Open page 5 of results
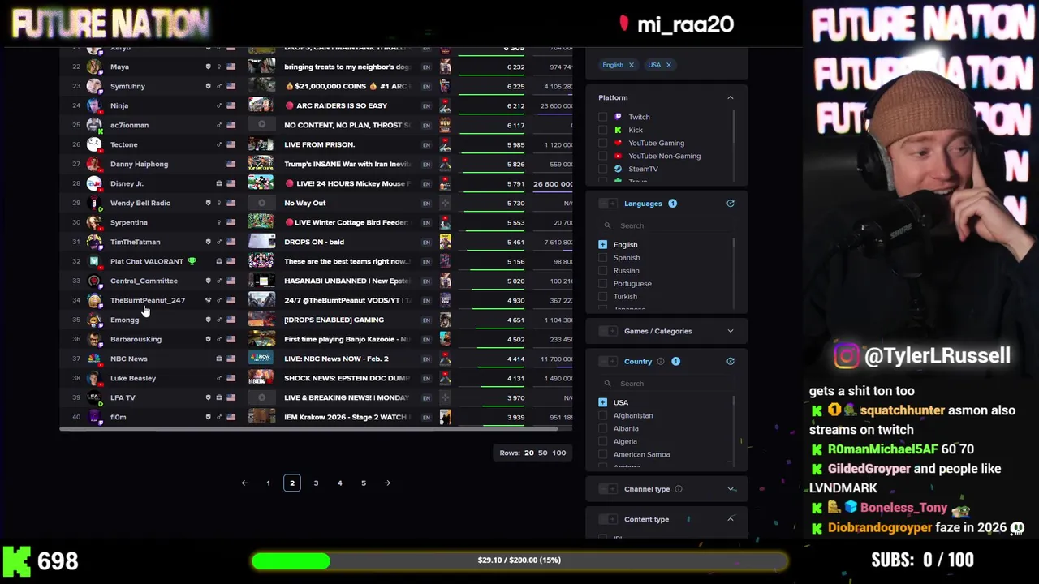The height and width of the screenshot is (584, 1039). click(364, 483)
